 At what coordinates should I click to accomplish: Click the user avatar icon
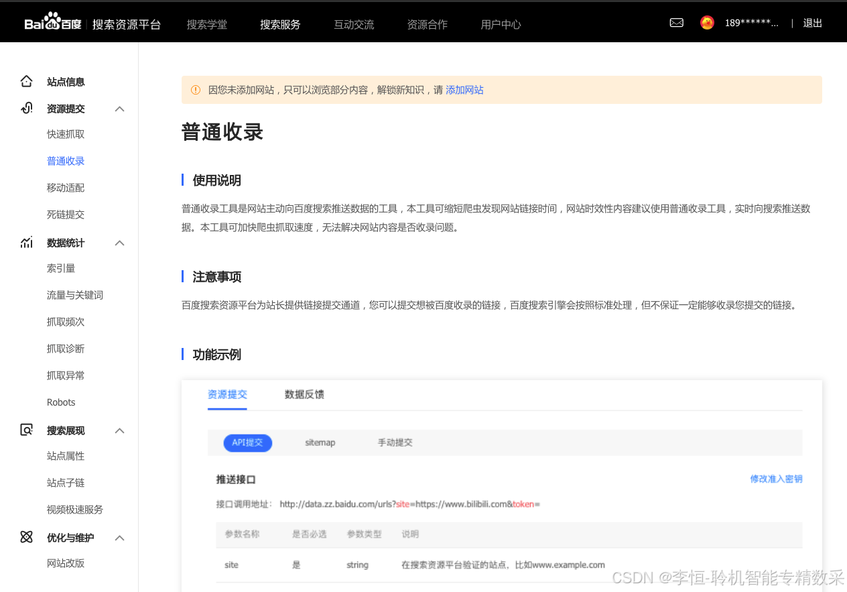tap(707, 23)
